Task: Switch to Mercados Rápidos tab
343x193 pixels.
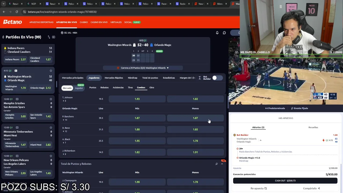Action: point(114,78)
